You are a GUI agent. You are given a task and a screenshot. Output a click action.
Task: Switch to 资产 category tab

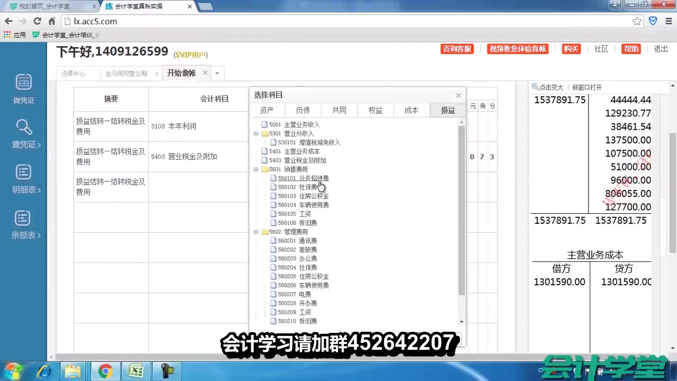267,110
